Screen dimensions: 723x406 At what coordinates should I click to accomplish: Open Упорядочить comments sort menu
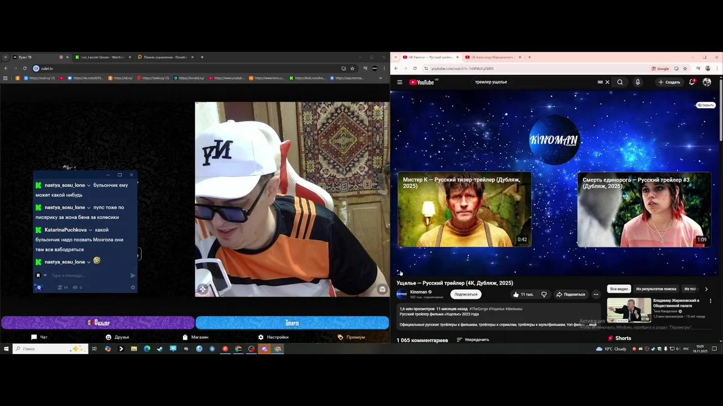(473, 340)
